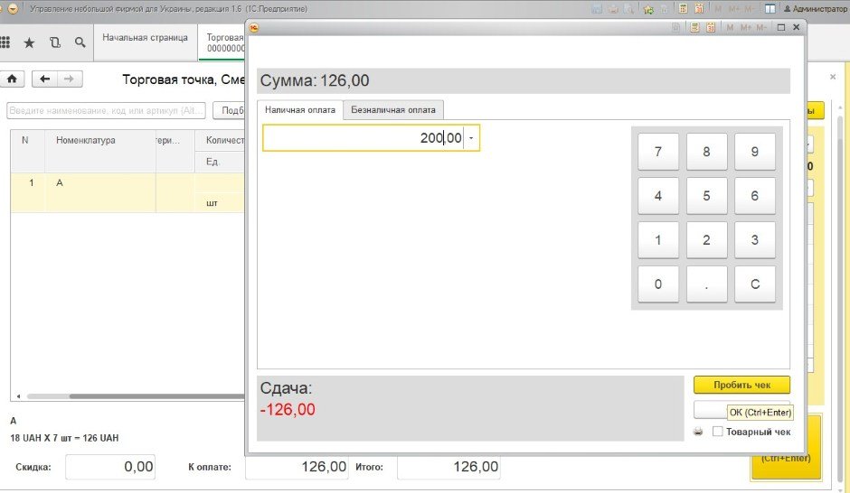This screenshot has height=493, width=850.
Task: Expand the dropdown arrow of the cash amount field
Action: coord(471,138)
